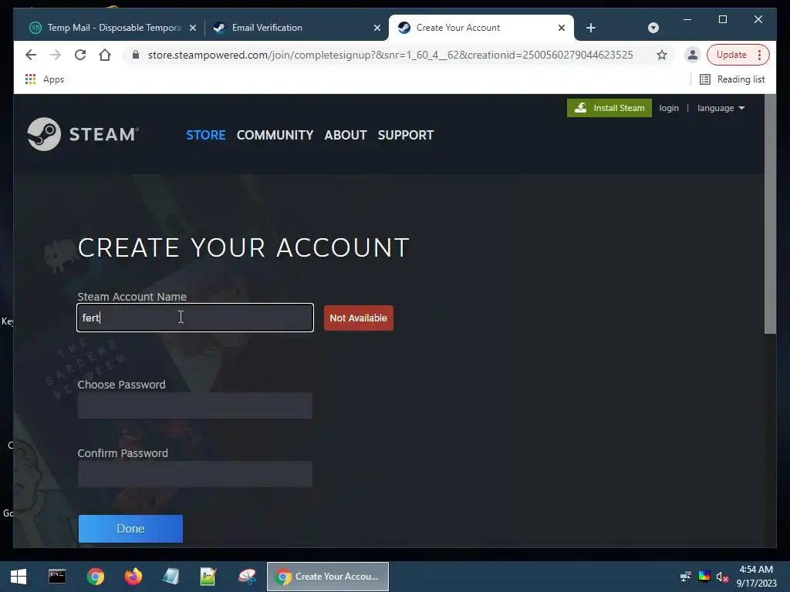This screenshot has width=790, height=592.
Task: Launch Firefox from the taskbar
Action: pyautogui.click(x=133, y=577)
